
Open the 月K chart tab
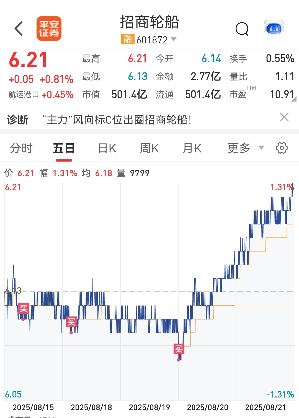coord(192,148)
